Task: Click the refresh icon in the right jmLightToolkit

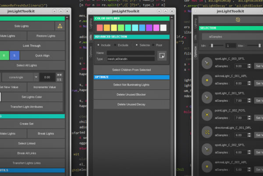Action: pyautogui.click(x=238, y=20)
